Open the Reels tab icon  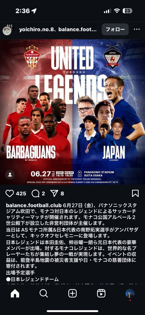(x=101, y=293)
